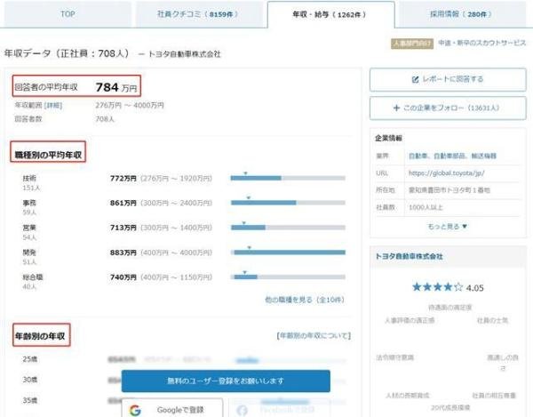This screenshot has width=533, height=417.
Task: Select the 総合職 job type row label
Action: (x=33, y=277)
